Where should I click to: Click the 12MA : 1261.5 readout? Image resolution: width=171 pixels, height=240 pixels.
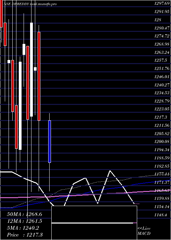[24, 221]
